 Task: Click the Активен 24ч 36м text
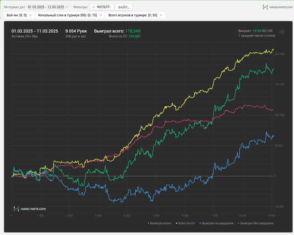24,36
